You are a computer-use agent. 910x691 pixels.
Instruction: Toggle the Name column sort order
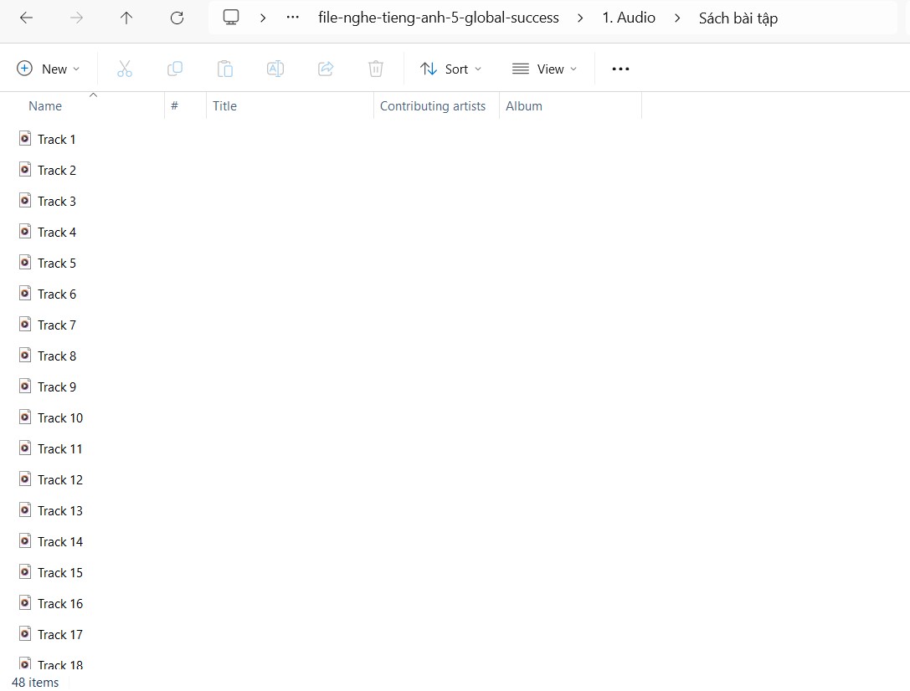coord(45,105)
